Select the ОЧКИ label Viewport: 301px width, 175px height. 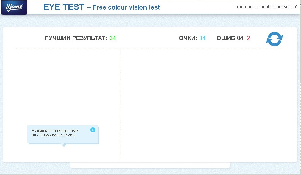coord(188,38)
